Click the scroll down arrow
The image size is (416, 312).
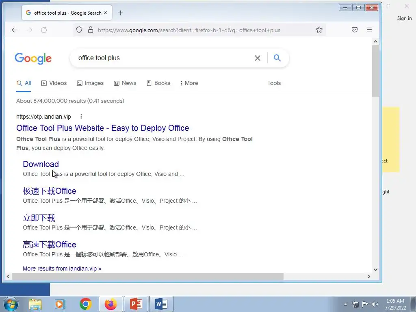coord(375,270)
